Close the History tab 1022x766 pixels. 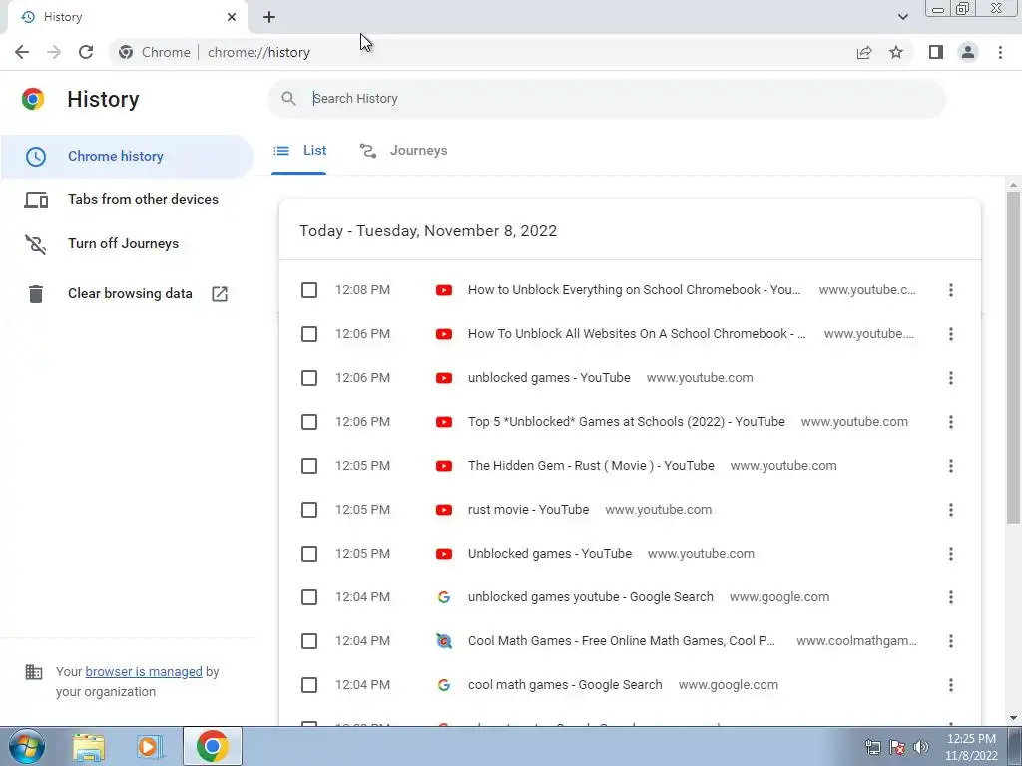click(232, 17)
